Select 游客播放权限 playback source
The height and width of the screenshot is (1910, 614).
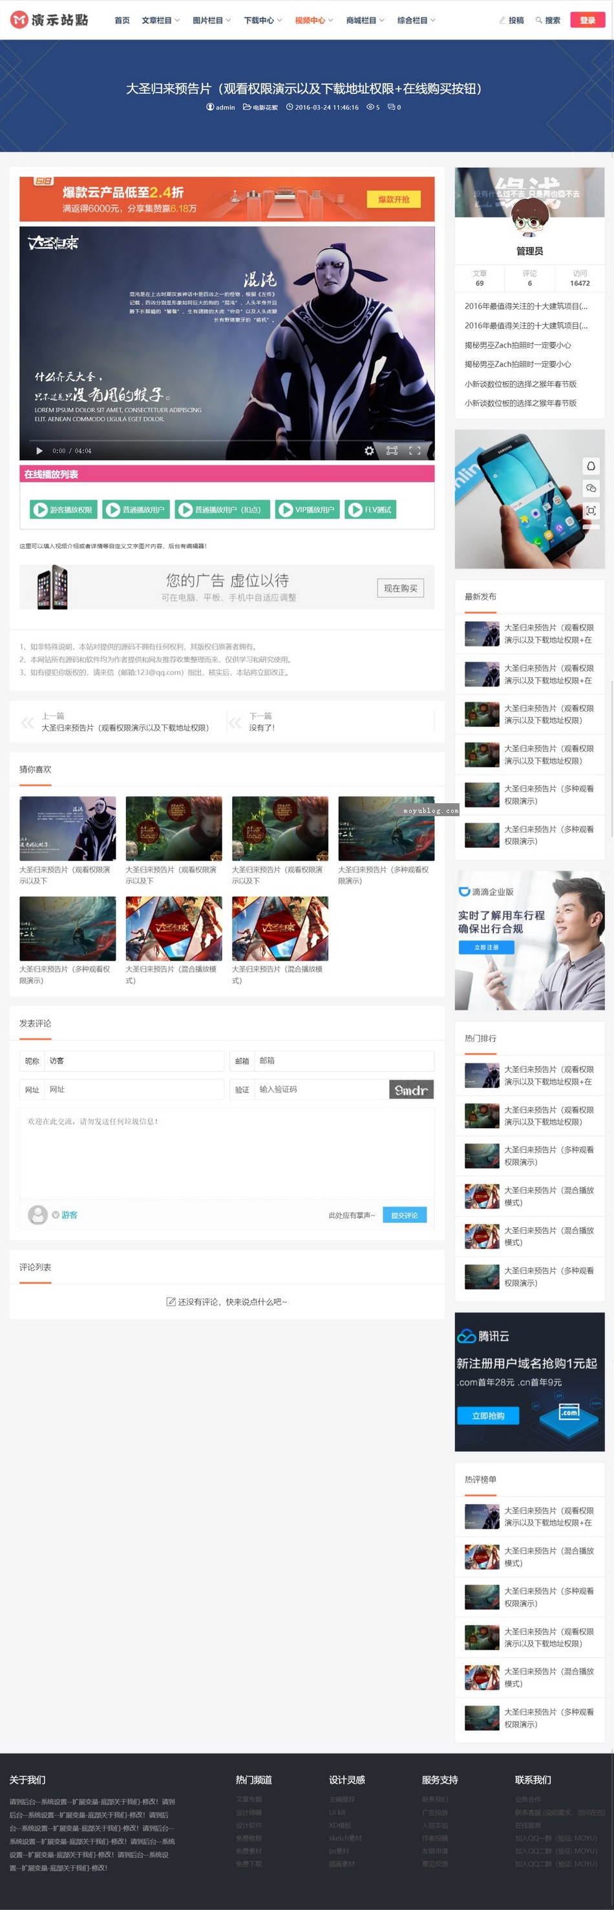[63, 509]
